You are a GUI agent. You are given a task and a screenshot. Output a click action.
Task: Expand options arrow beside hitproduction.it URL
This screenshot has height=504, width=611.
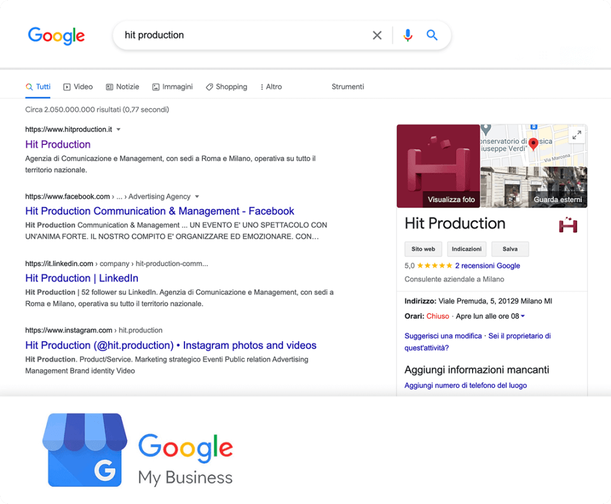click(119, 129)
